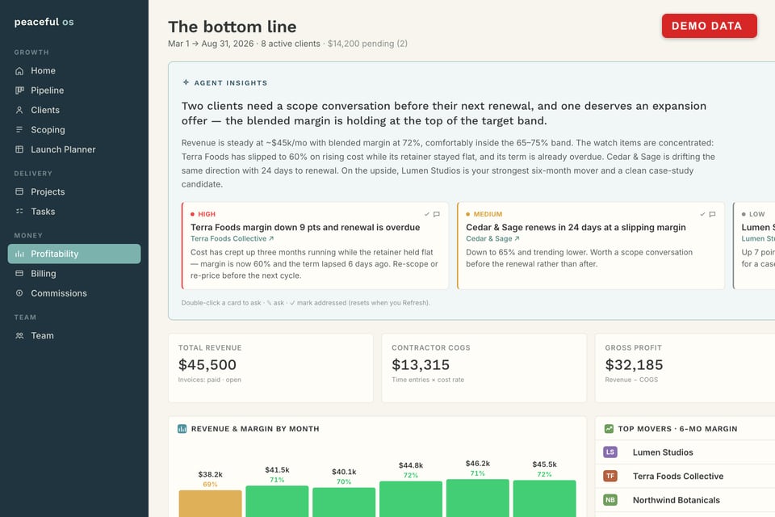775x517 pixels.
Task: Open Team people icon
Action: coord(19,335)
